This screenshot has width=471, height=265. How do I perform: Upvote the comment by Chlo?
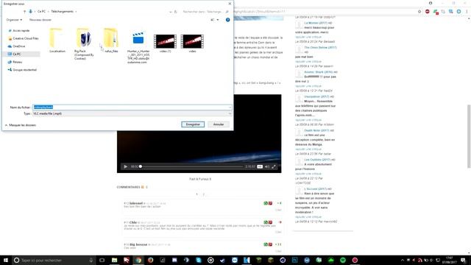pyautogui.click(x=266, y=222)
